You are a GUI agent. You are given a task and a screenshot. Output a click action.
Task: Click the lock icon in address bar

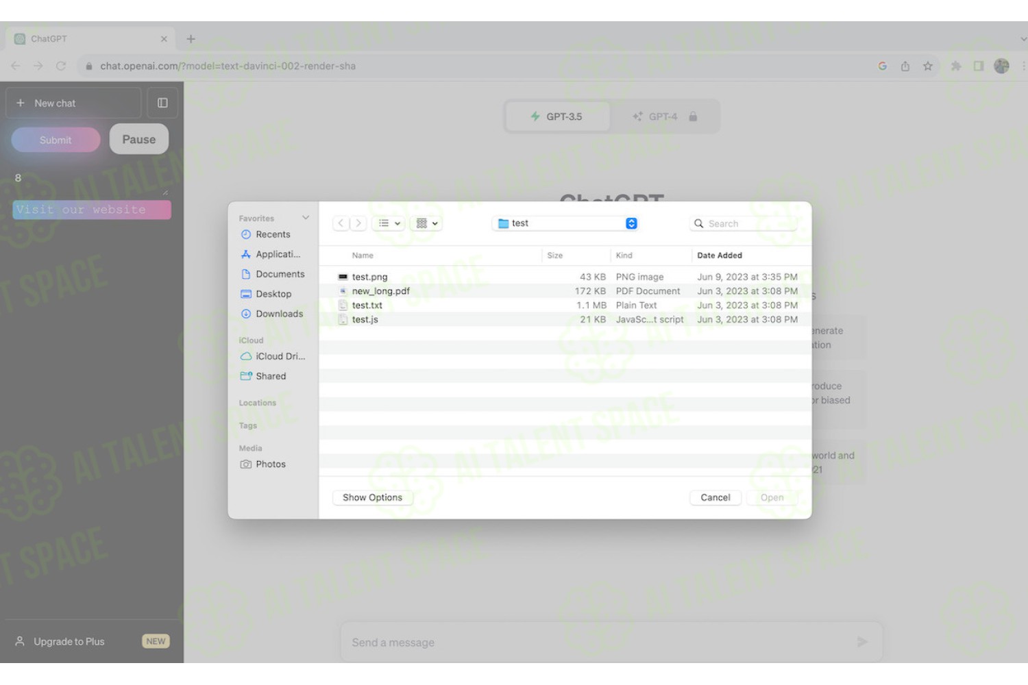coord(89,66)
